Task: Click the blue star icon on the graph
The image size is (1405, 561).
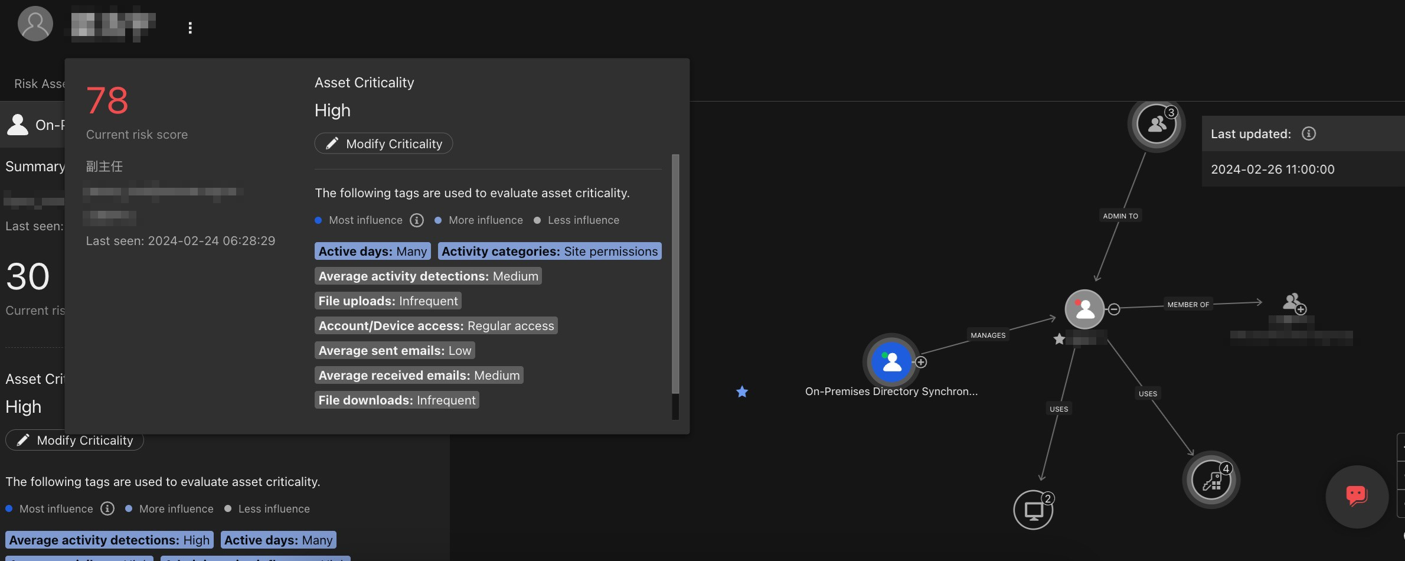Action: click(742, 392)
